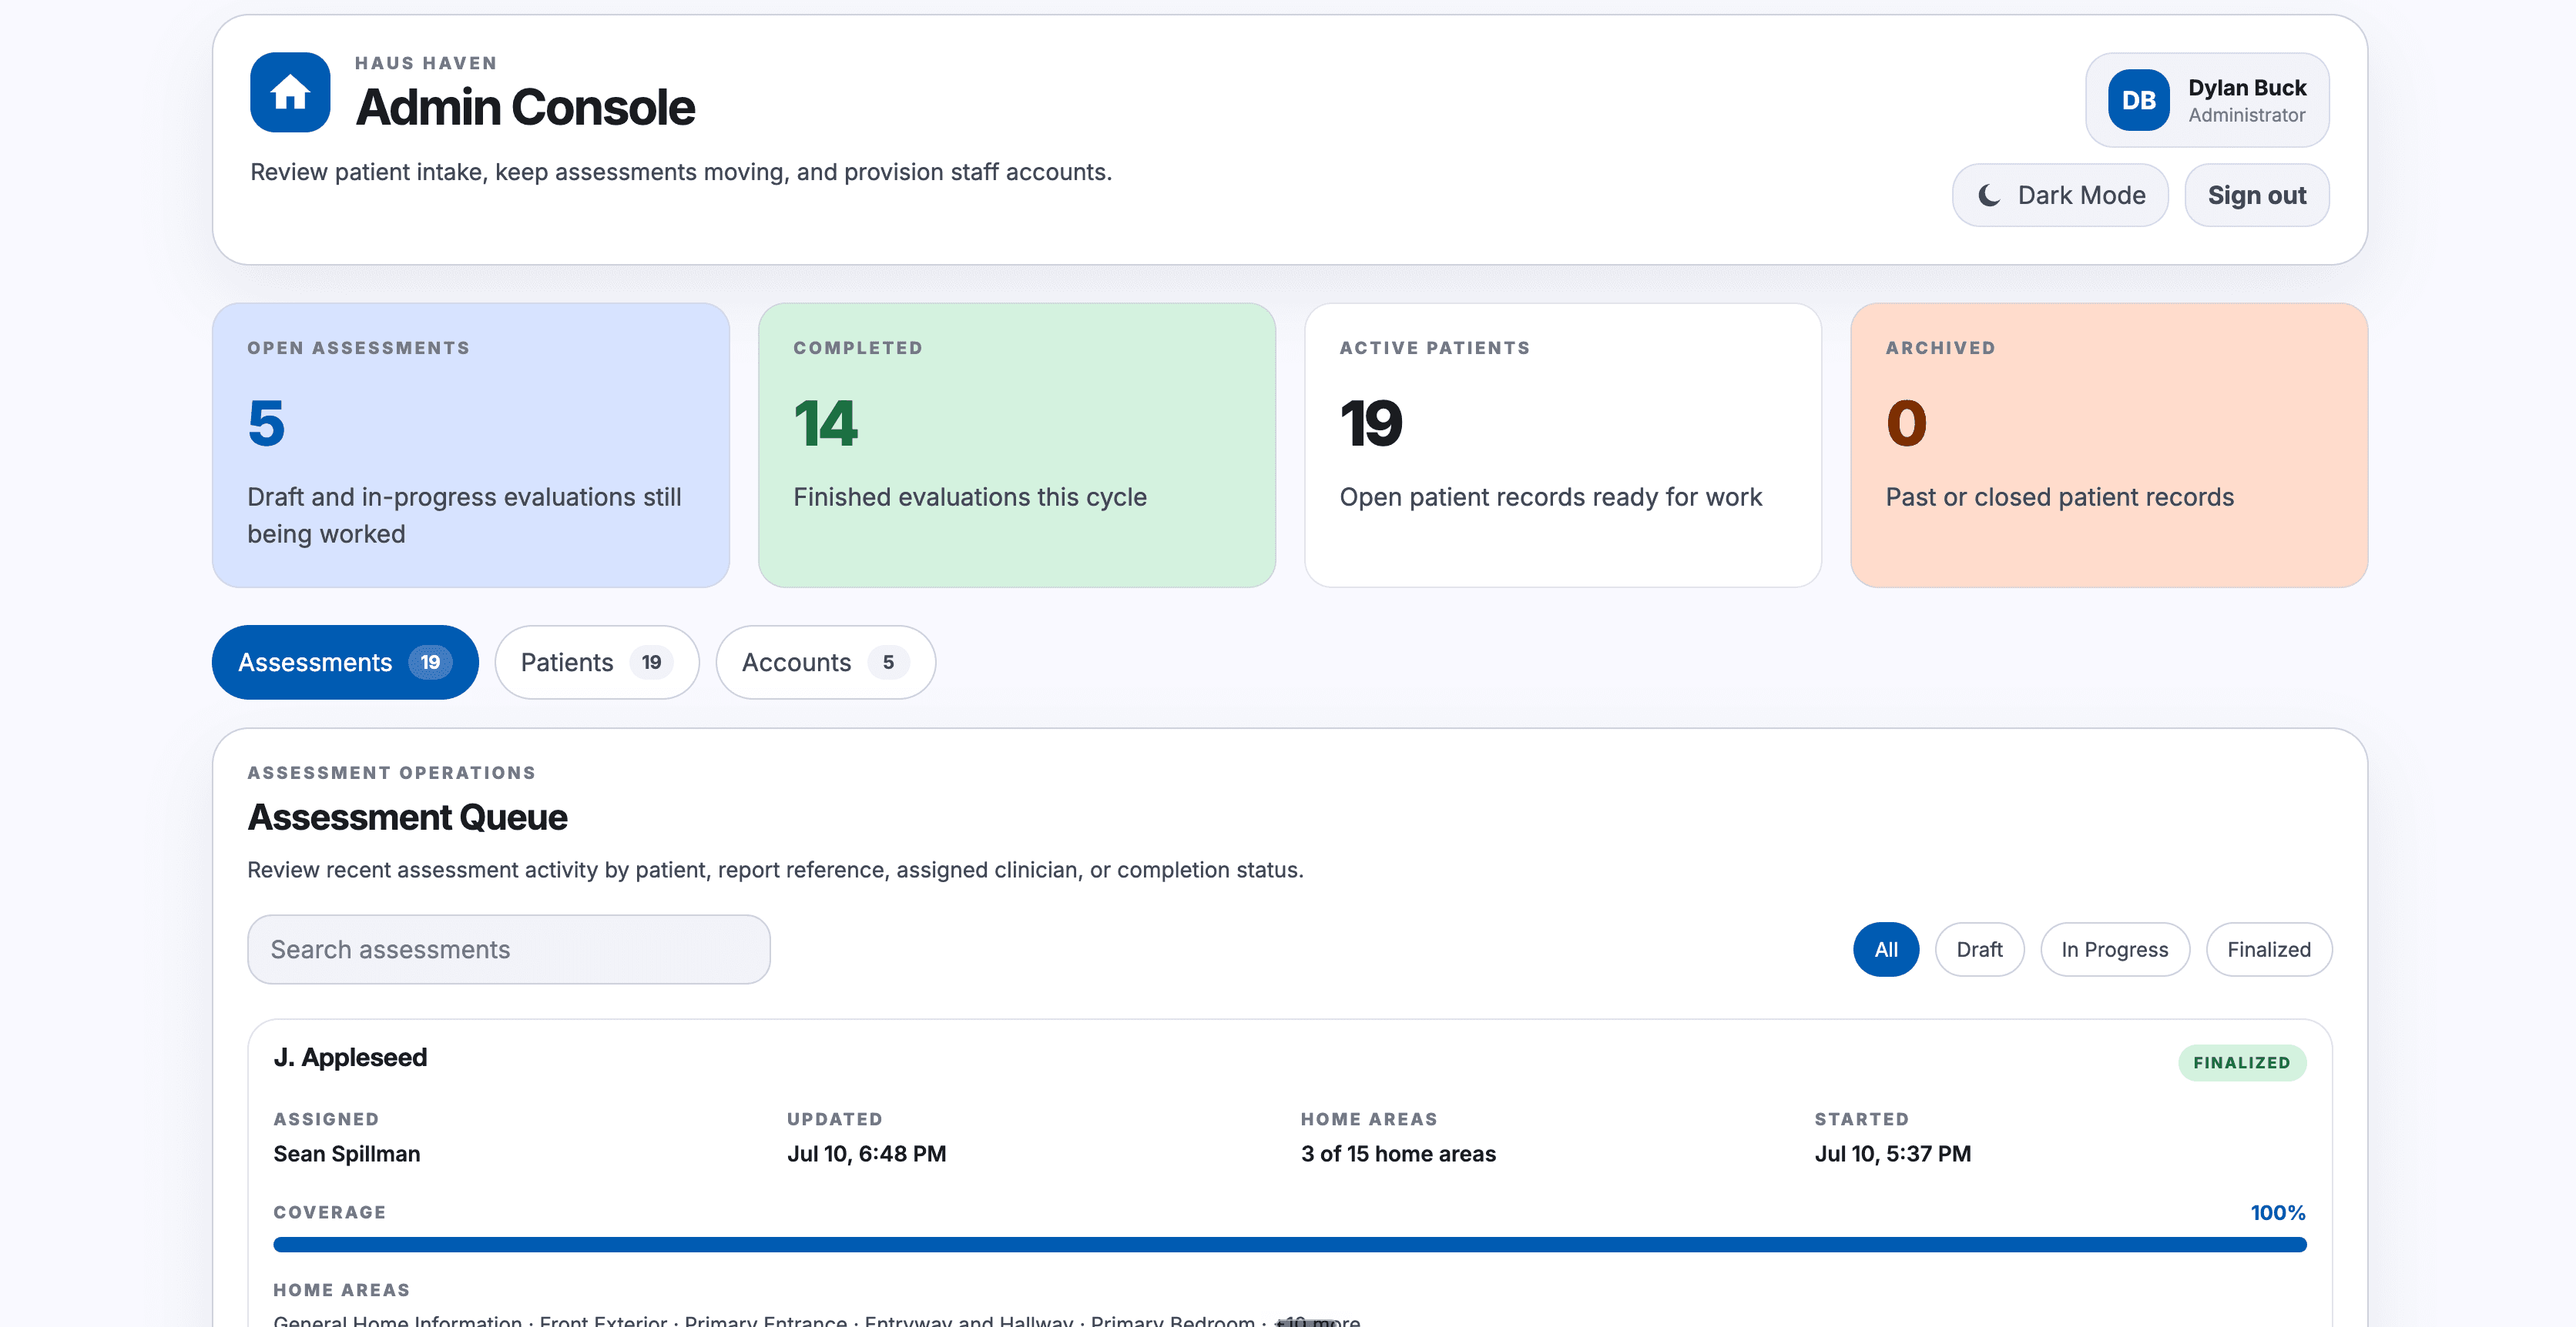Click started time Jul 10, 5:37 PM

(1893, 1154)
